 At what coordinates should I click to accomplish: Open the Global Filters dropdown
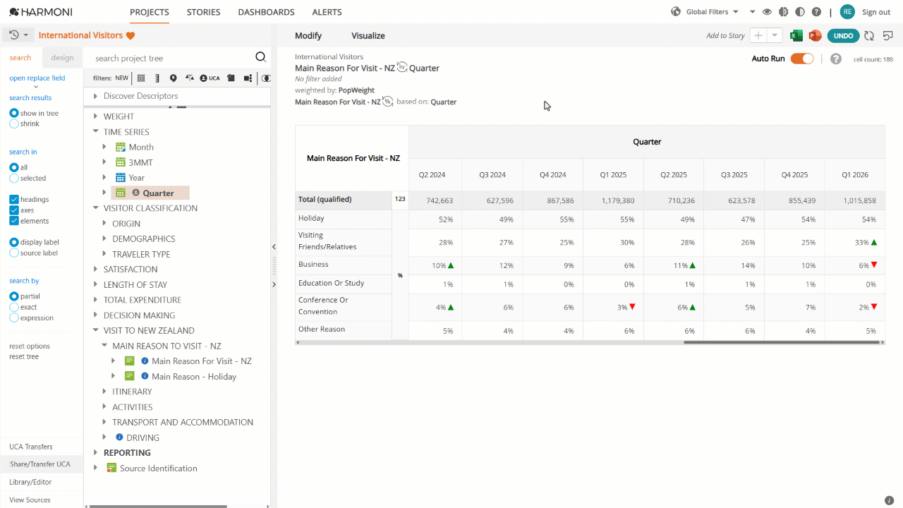pos(712,12)
